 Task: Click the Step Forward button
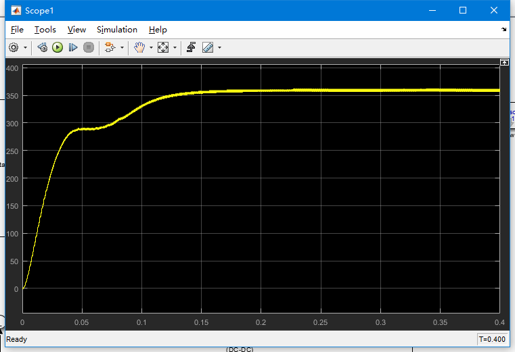point(73,48)
